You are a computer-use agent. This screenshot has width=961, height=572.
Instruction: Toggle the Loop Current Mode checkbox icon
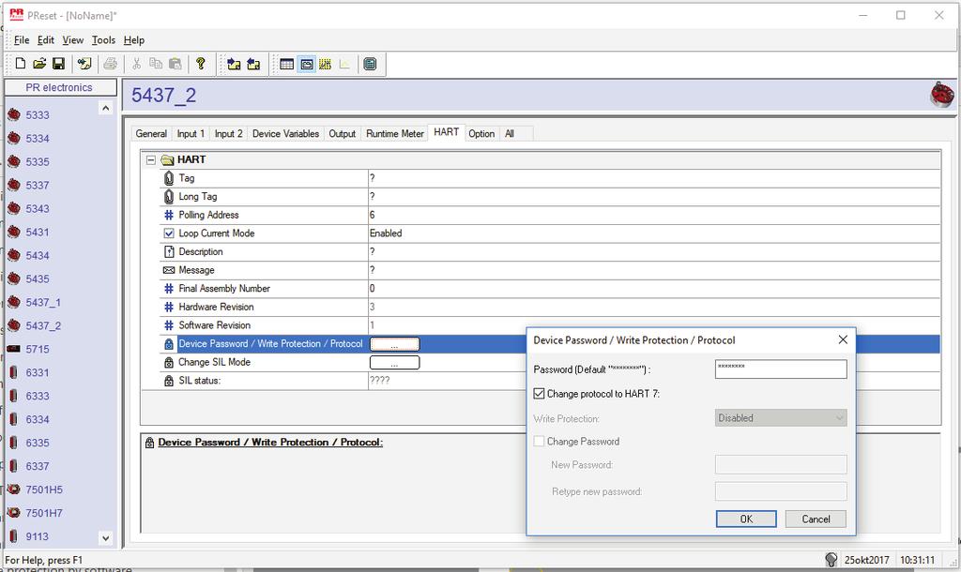click(169, 233)
